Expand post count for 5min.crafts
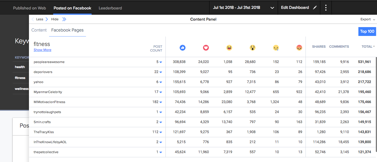The image size is (377, 162). [161, 122]
